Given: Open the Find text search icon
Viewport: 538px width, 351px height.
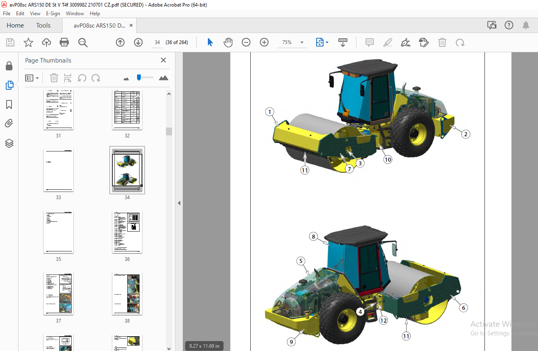Looking at the screenshot, I should (83, 42).
